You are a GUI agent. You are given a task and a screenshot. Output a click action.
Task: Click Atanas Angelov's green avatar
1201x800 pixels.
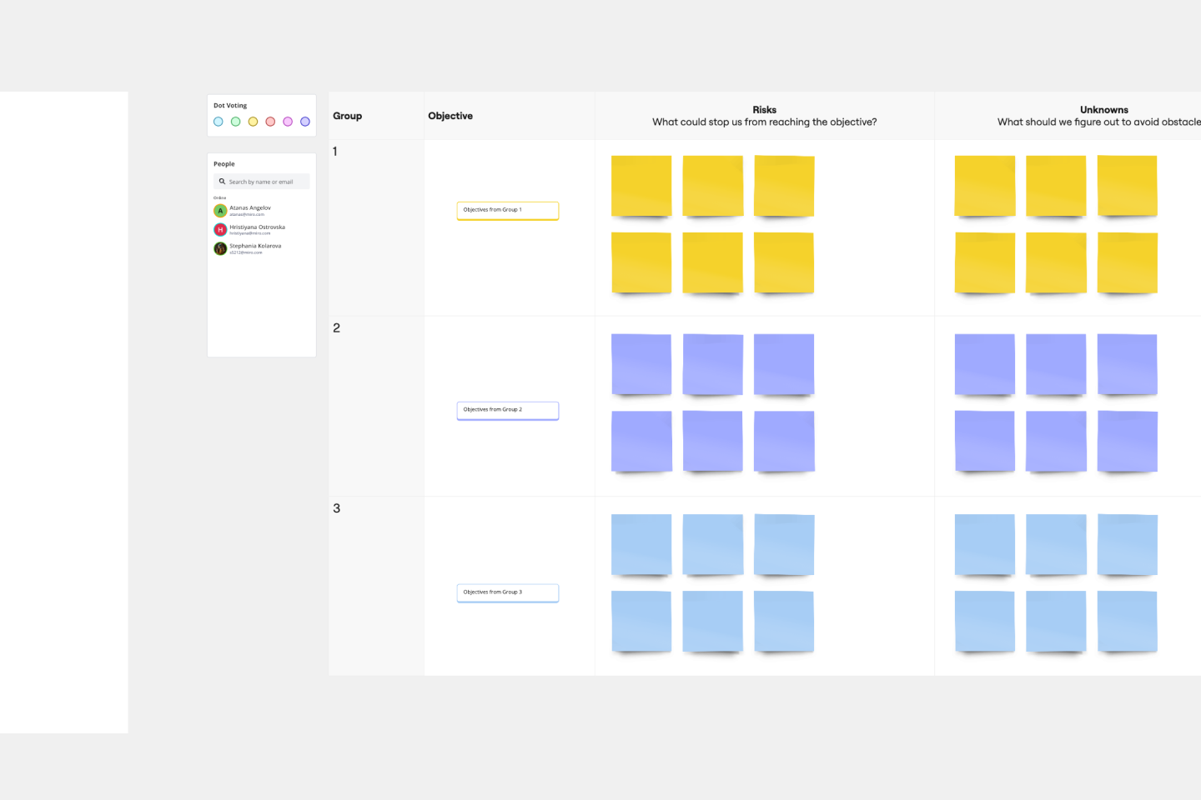220,211
